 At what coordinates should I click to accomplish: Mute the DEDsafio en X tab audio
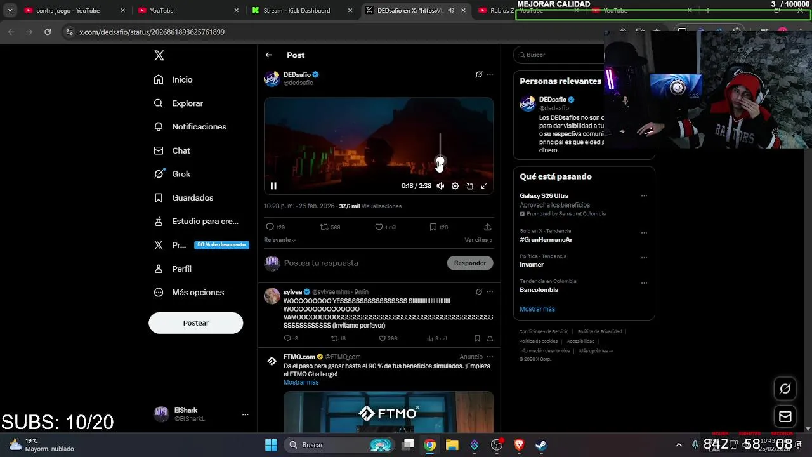tap(451, 10)
